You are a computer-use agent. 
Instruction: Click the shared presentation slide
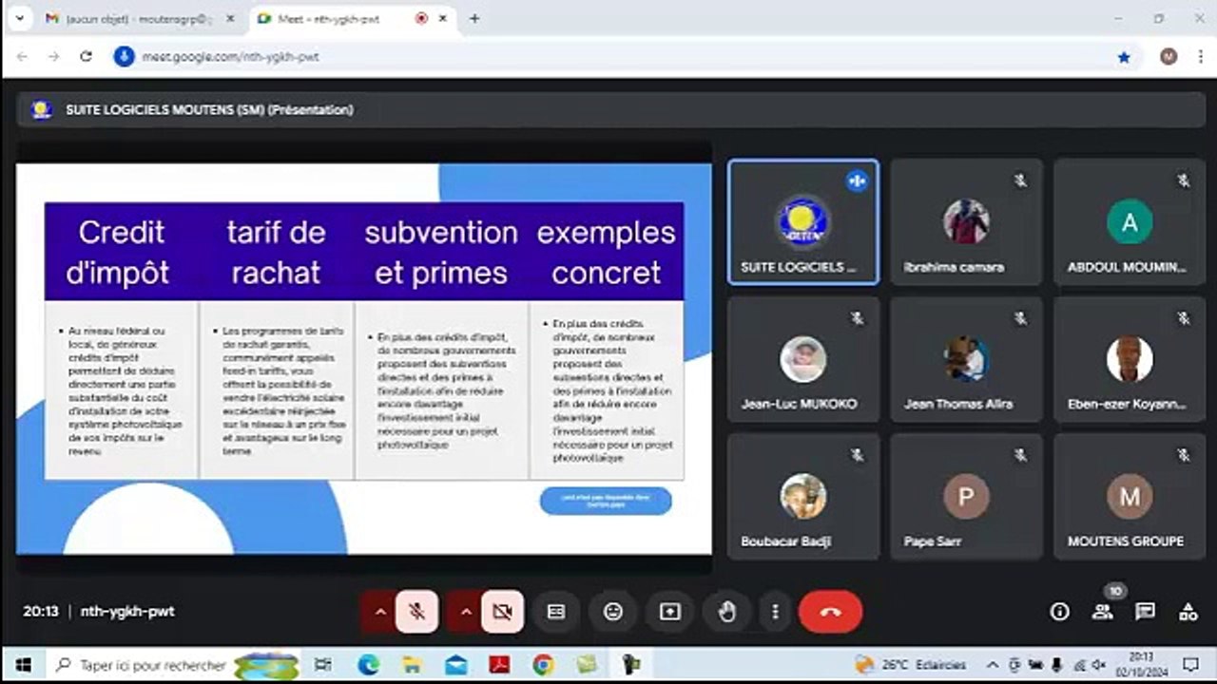pos(364,359)
